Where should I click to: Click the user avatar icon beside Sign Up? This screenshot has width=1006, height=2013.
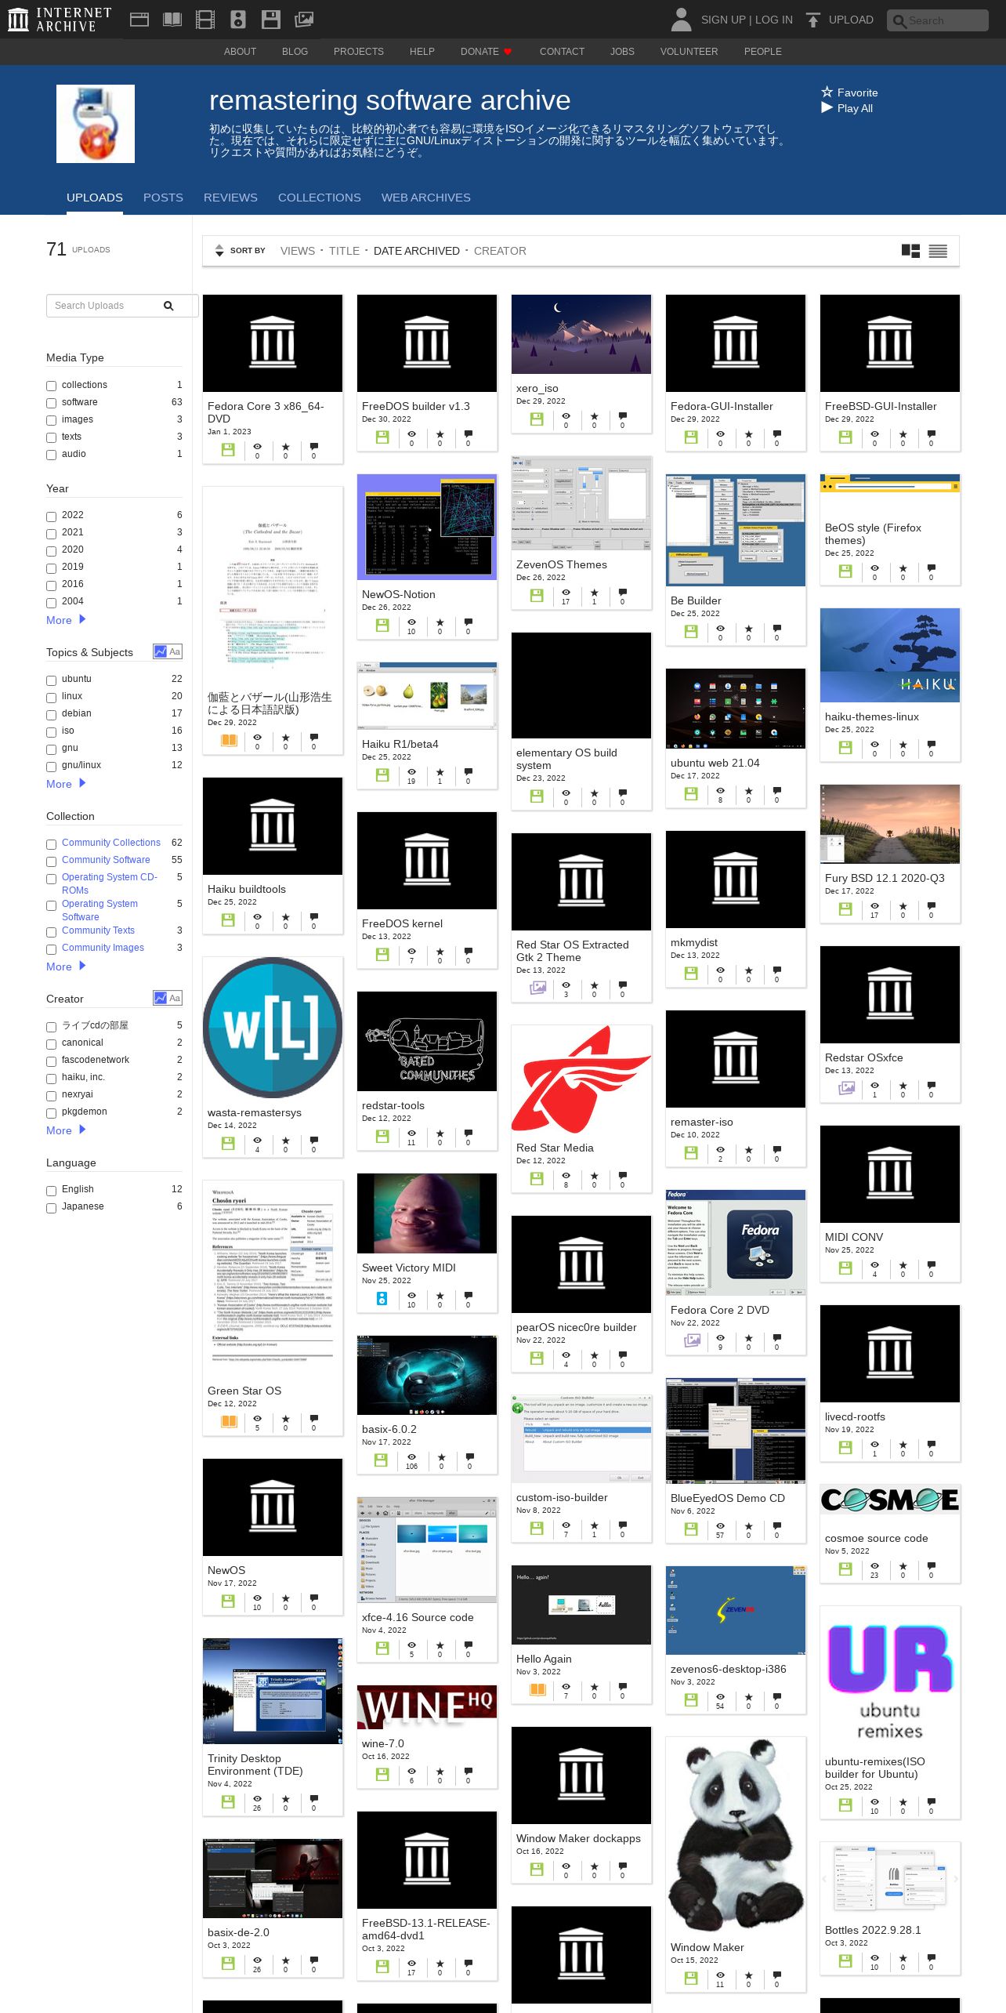681,20
